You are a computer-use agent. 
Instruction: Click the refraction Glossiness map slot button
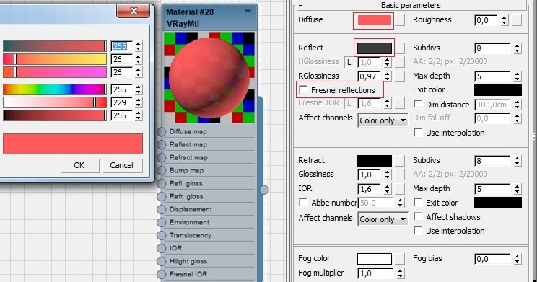400,175
